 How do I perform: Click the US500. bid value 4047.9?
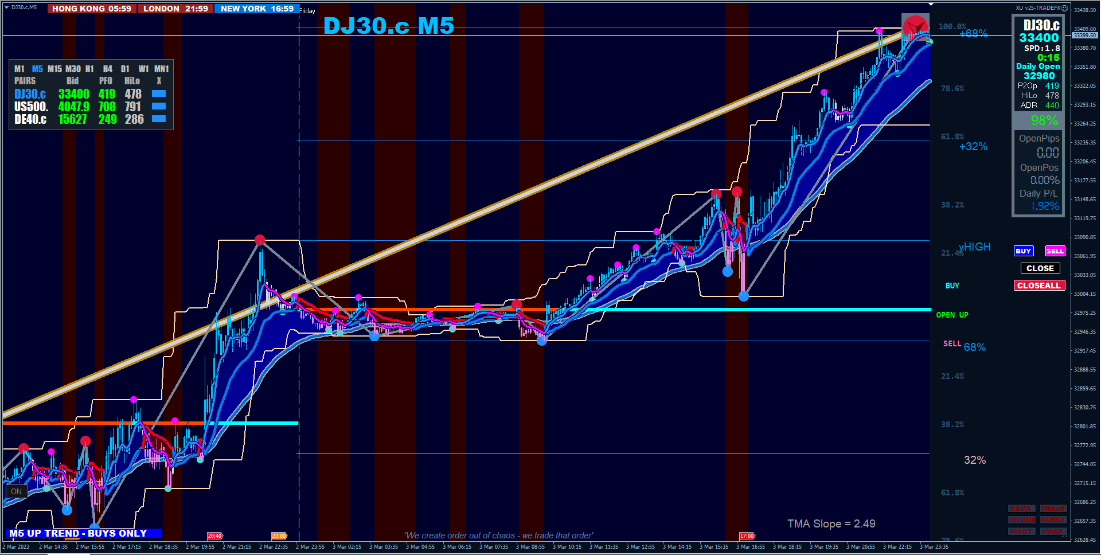74,107
